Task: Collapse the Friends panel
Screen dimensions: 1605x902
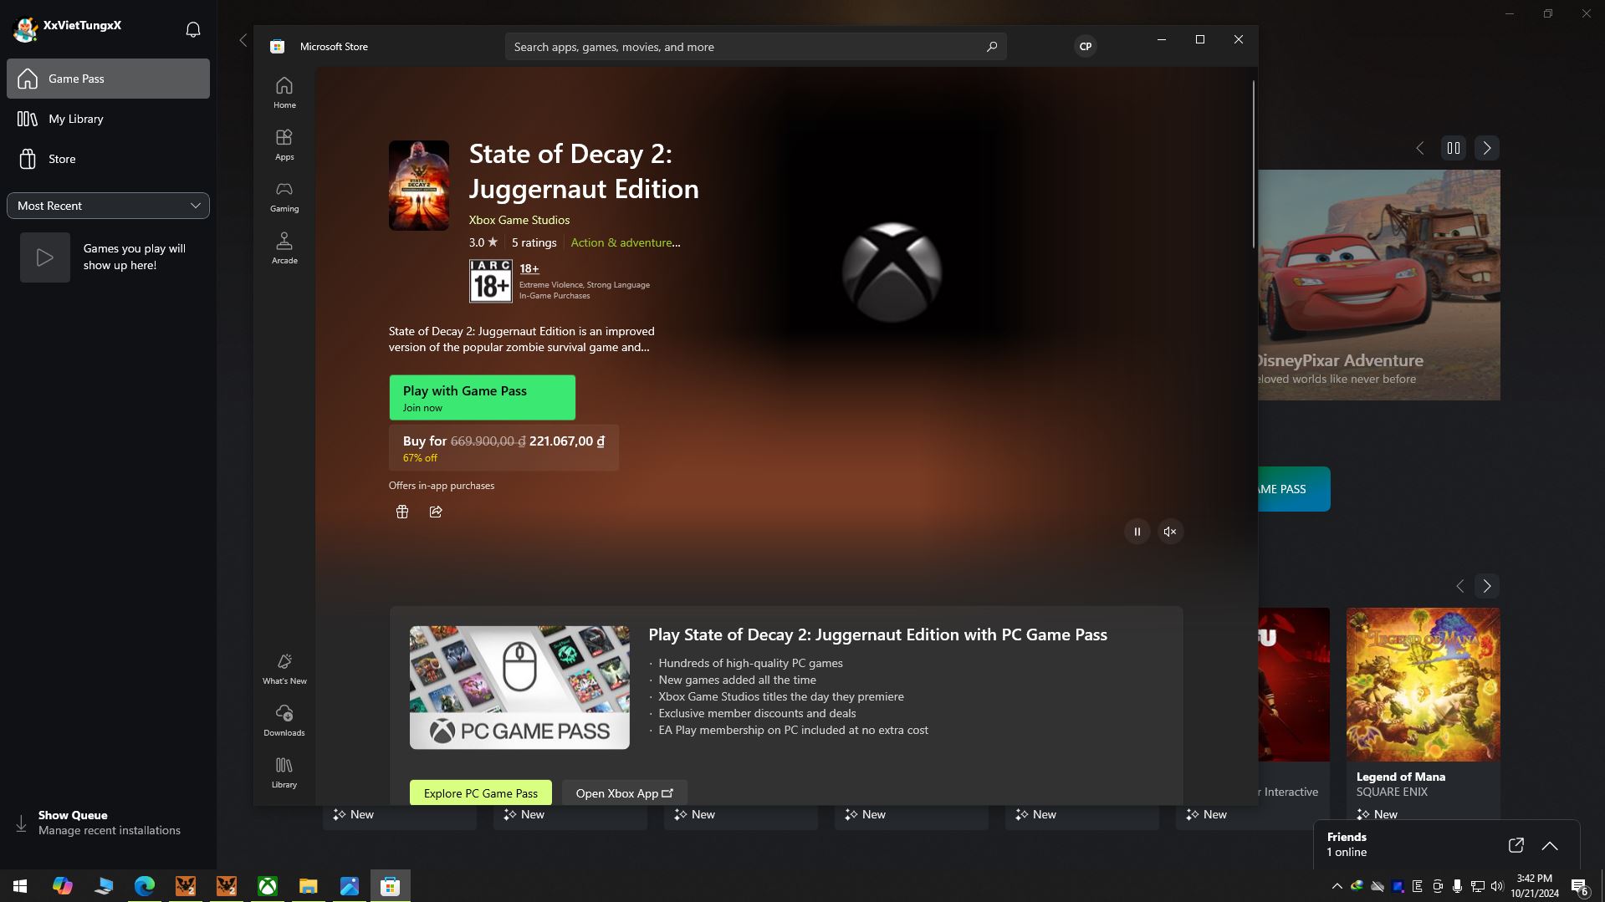Action: click(1549, 845)
